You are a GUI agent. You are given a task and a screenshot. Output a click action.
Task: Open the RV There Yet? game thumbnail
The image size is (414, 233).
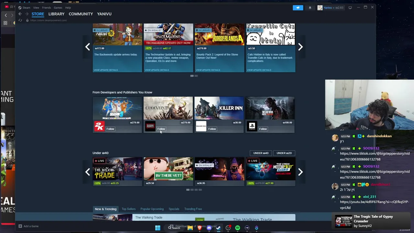pos(168,169)
